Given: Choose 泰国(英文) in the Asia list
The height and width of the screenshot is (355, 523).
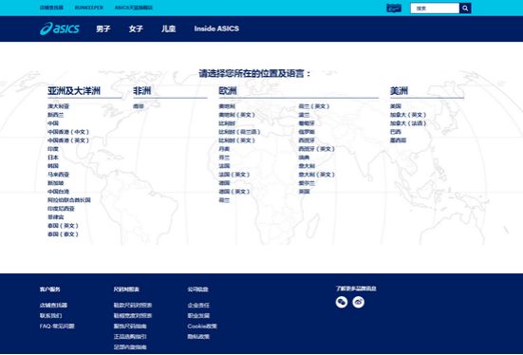Looking at the screenshot, I should pyautogui.click(x=63, y=226).
